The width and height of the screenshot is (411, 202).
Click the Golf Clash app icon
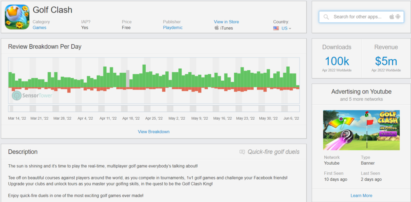(17, 17)
